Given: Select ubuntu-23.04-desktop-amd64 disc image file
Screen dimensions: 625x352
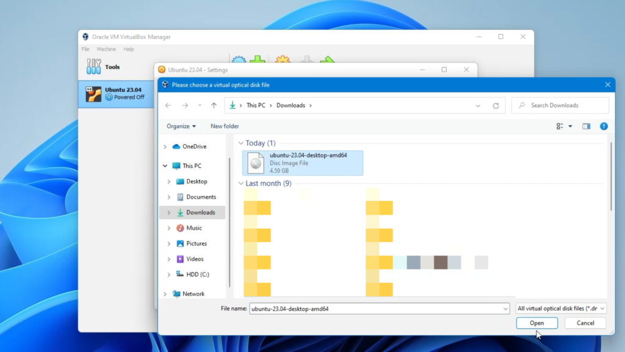Looking at the screenshot, I should click(x=303, y=163).
